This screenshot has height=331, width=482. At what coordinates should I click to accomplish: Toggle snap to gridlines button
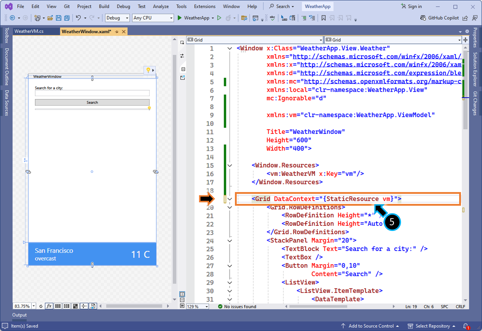tap(67, 306)
